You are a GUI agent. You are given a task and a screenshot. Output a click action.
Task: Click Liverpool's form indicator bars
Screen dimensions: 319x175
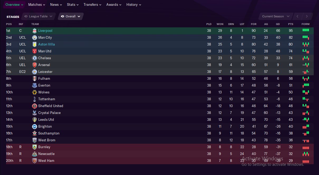tap(306, 31)
